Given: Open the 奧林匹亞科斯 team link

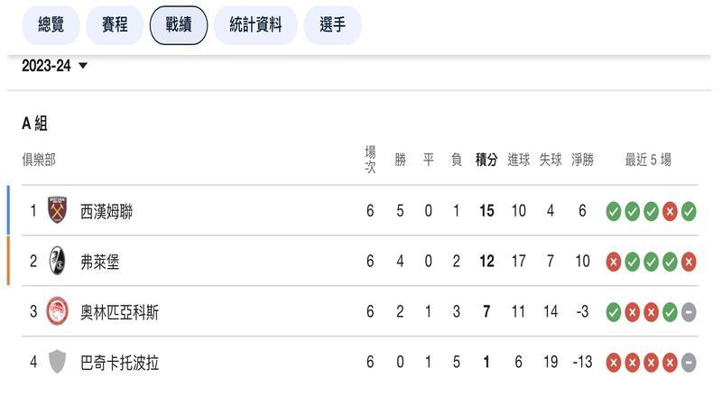Looking at the screenshot, I should pos(119,312).
